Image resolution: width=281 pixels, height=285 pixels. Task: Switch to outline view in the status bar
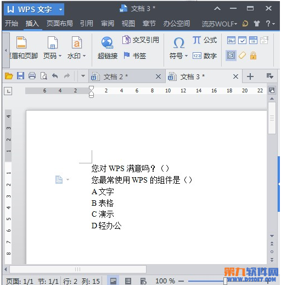pyautogui.click(x=128, y=281)
